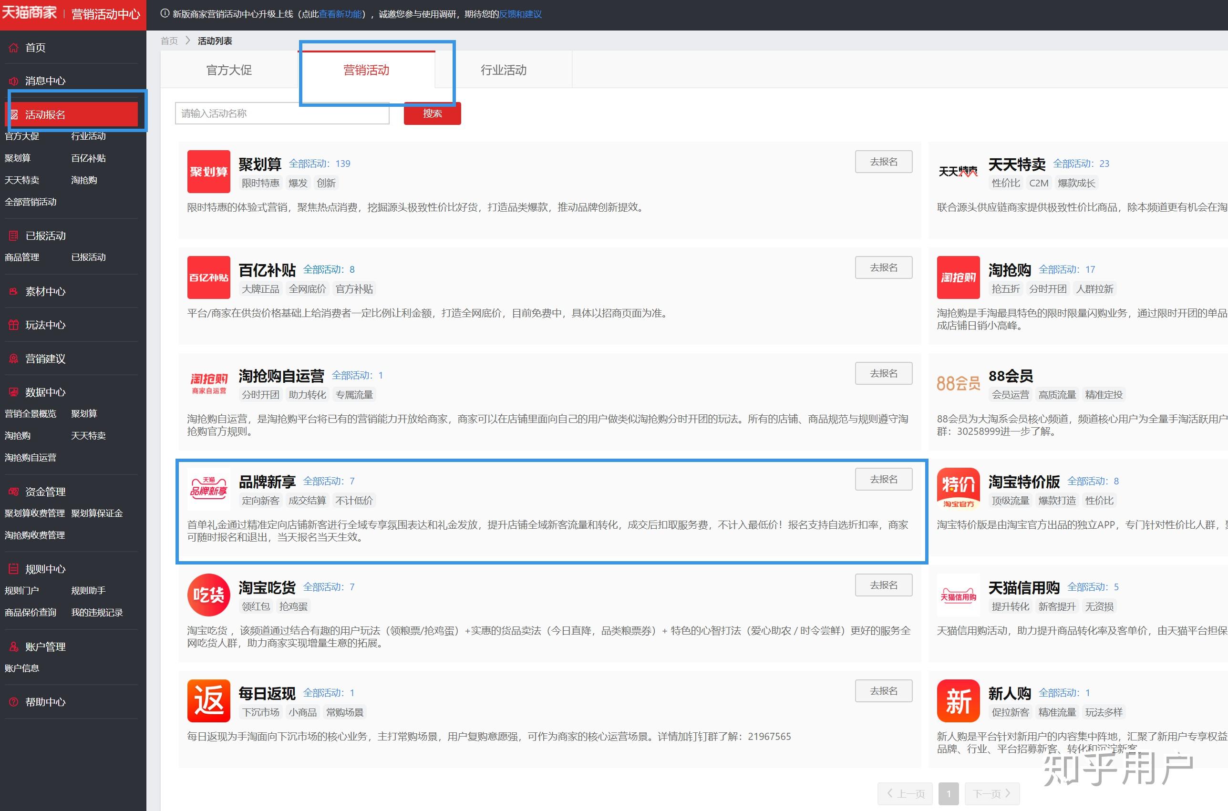Click 全部活动: 17 next to 淘抢购
The height and width of the screenshot is (811, 1228).
coord(1067,269)
